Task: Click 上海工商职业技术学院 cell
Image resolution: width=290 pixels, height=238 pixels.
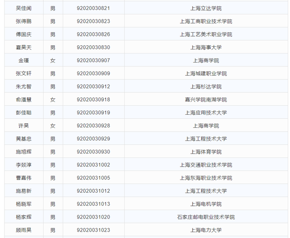Action: pyautogui.click(x=206, y=21)
